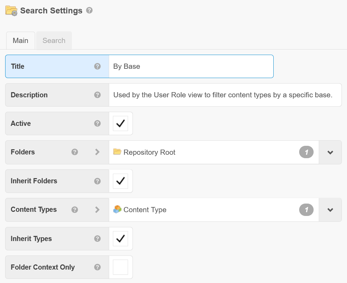Viewport: 347px width, 283px height.
Task: Click the Active field help icon
Action: (x=97, y=123)
